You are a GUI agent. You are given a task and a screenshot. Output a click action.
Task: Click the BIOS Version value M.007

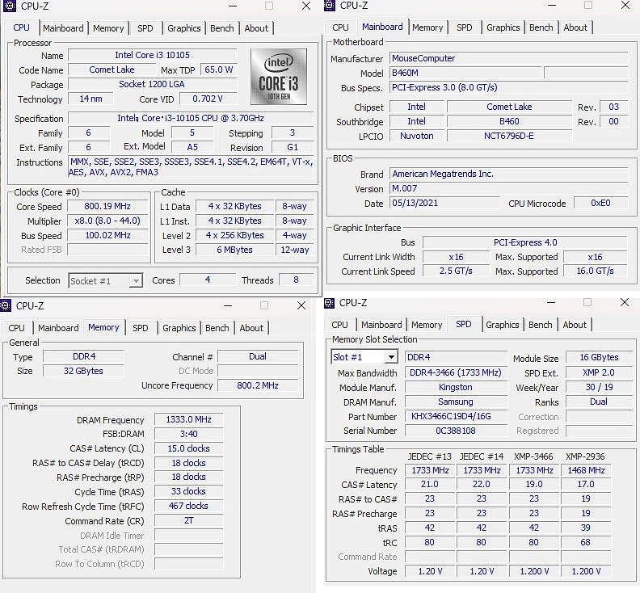point(508,188)
